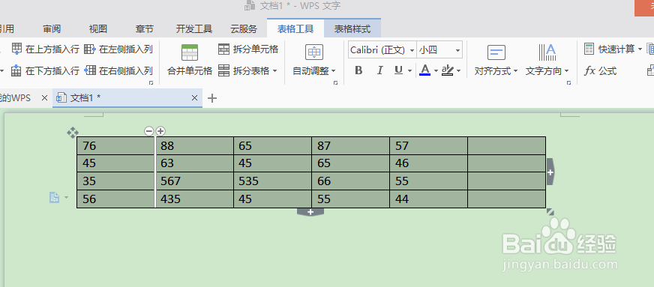Close the 文档1 document tab

coord(194,98)
